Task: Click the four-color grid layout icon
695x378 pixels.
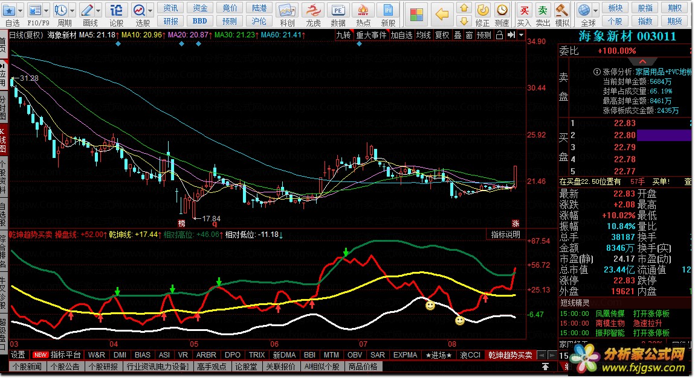Action: pos(416,14)
